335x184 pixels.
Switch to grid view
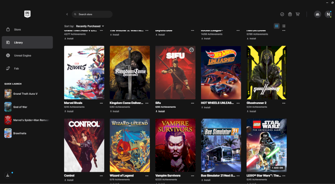[x=276, y=26]
